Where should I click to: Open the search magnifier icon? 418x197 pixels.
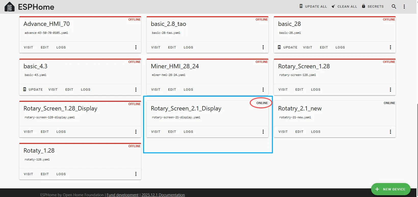point(394,7)
